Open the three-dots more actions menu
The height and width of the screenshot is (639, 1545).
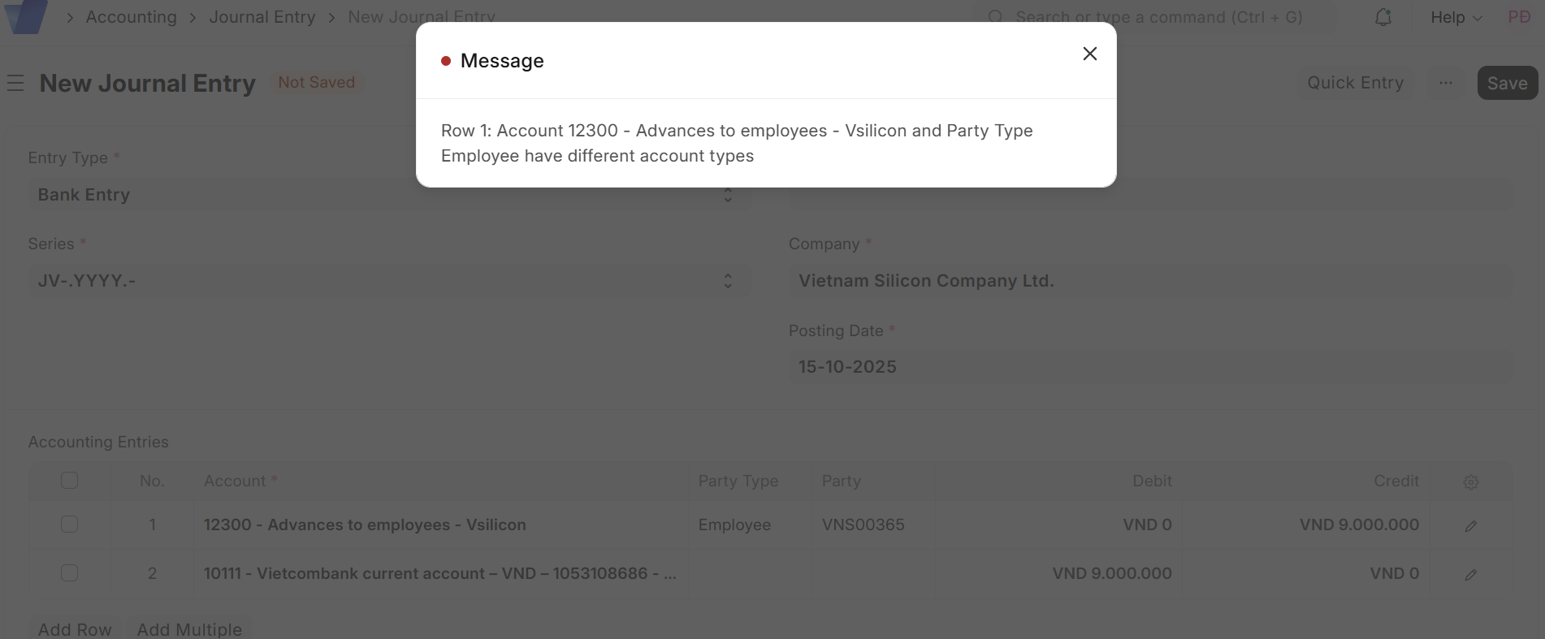tap(1445, 83)
